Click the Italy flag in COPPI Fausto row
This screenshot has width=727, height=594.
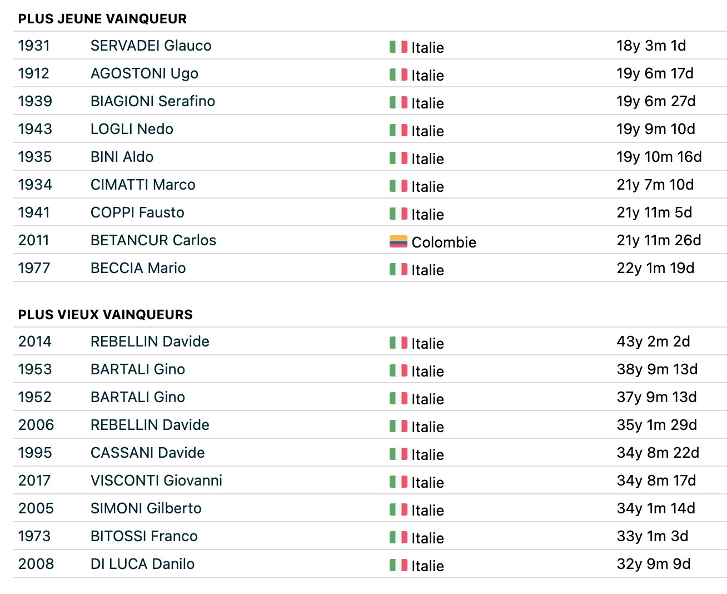click(x=398, y=214)
